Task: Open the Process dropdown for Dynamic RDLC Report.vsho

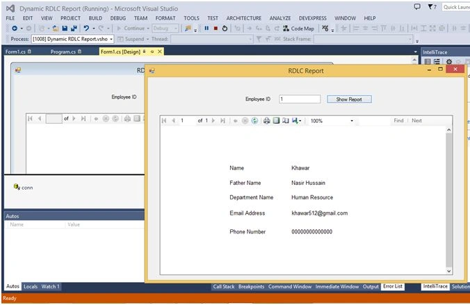Action: click(x=111, y=39)
